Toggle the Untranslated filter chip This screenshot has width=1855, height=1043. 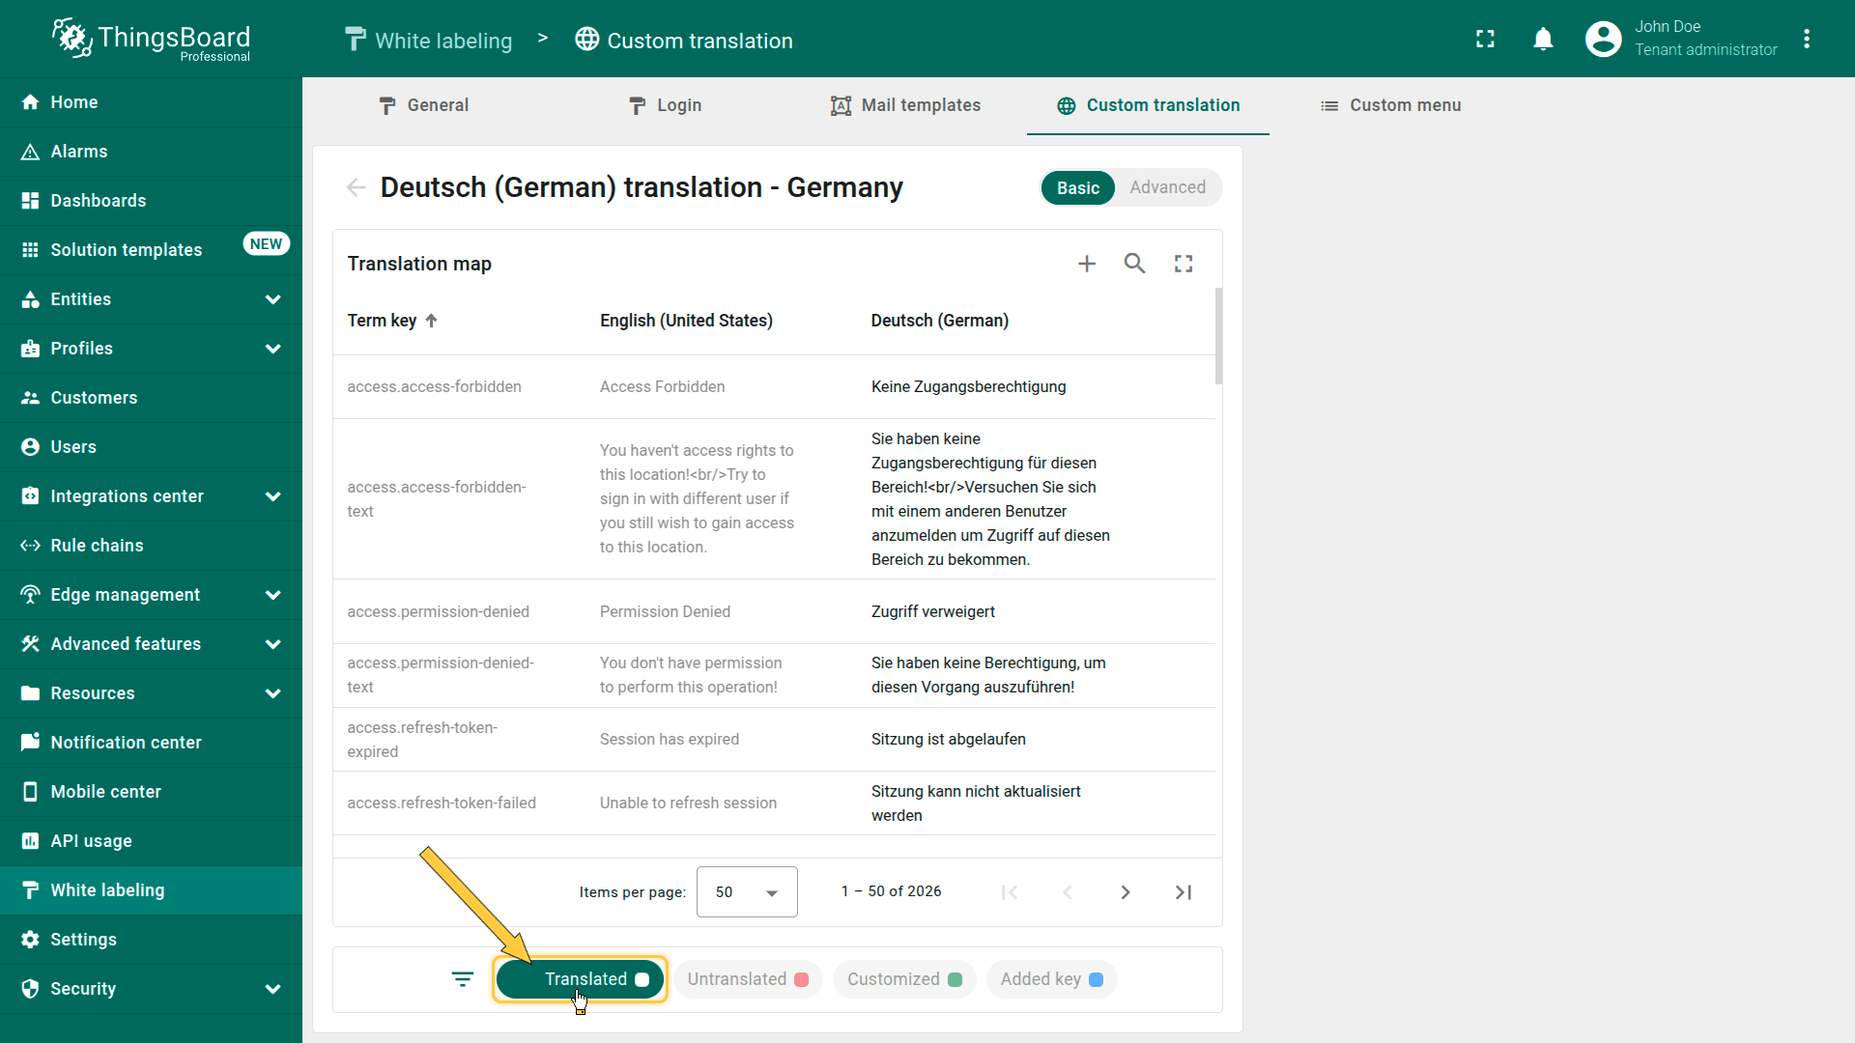coord(748,979)
